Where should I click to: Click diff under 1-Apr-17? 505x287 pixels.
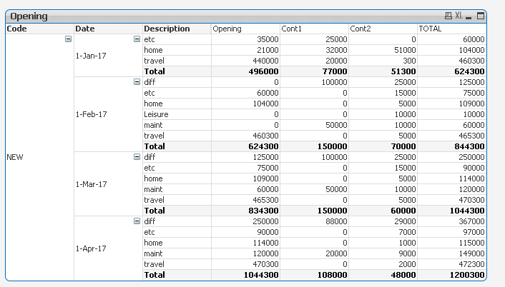[x=177, y=221]
